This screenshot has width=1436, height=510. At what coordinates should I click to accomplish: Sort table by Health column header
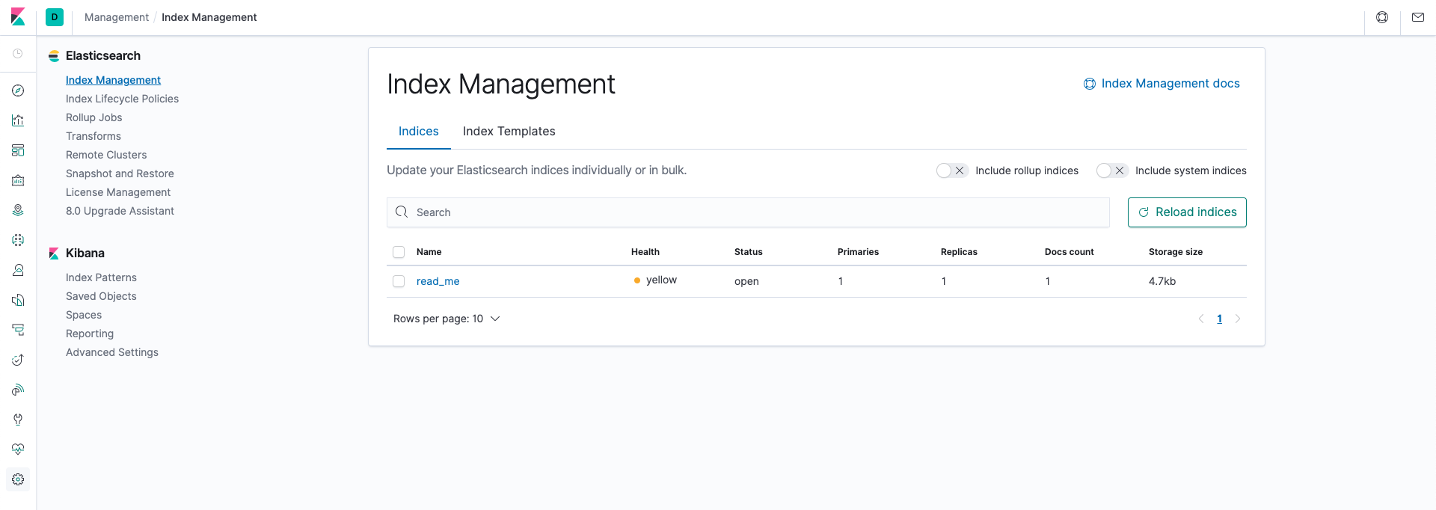pos(645,252)
